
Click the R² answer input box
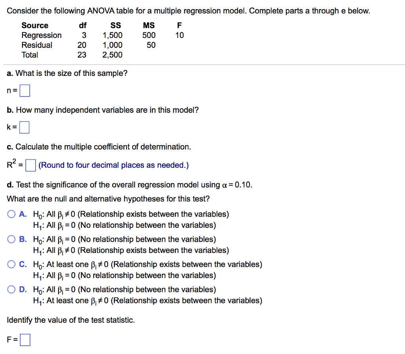point(30,165)
